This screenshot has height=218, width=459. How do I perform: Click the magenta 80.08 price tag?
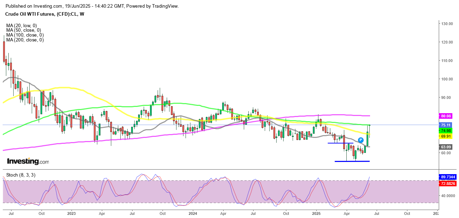point(446,116)
